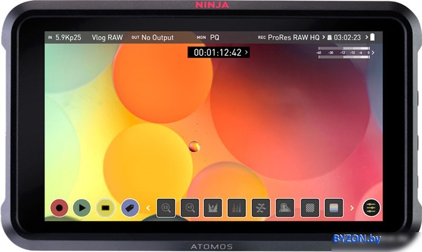422x252 pixels.
Task: Enable the x2 zoom tool
Action: 190,207
